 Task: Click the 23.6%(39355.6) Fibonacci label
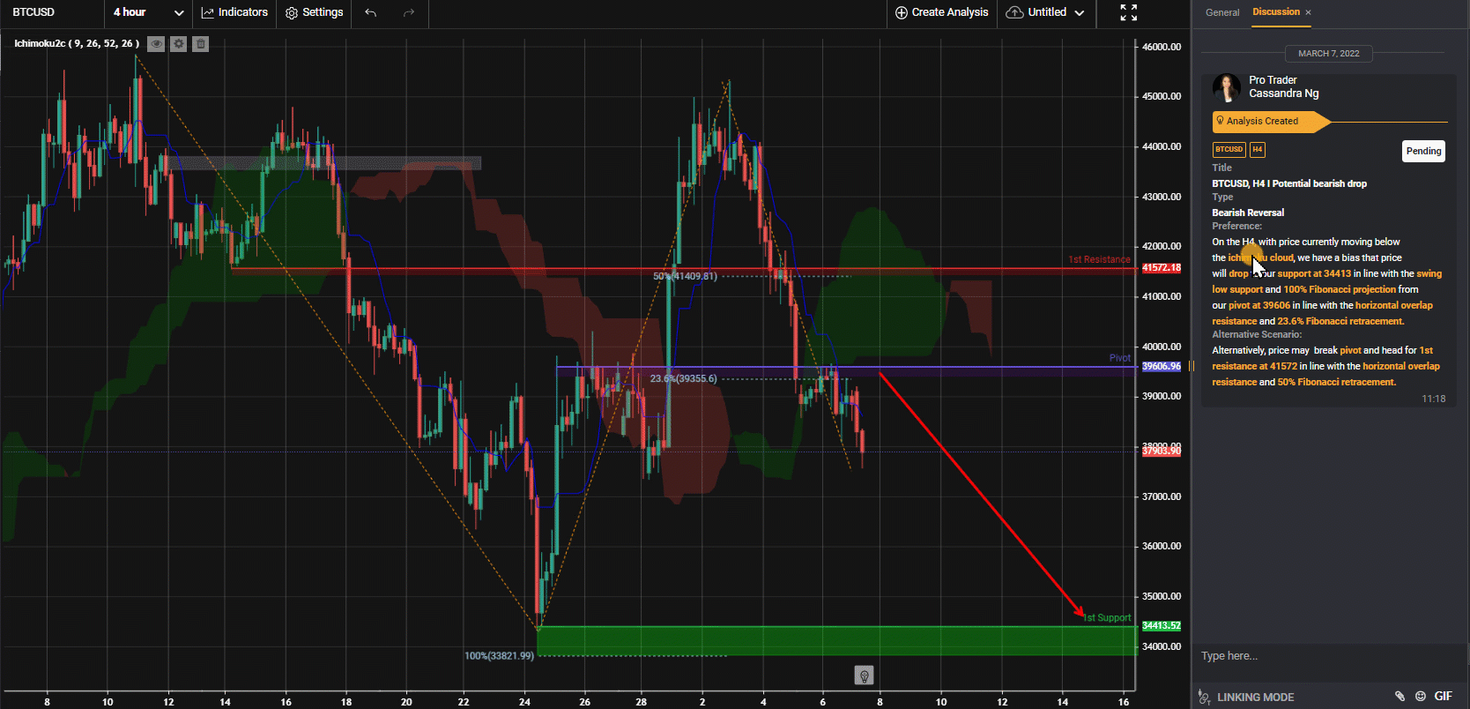click(683, 378)
